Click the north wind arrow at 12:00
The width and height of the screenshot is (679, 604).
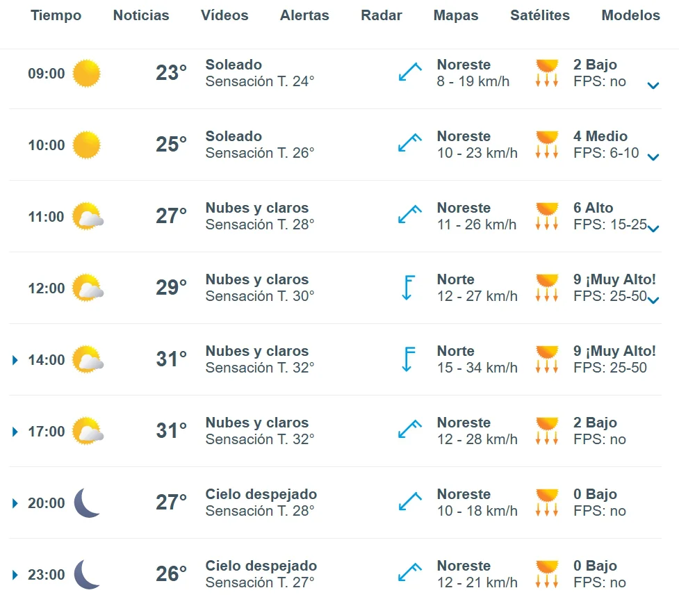(x=408, y=288)
